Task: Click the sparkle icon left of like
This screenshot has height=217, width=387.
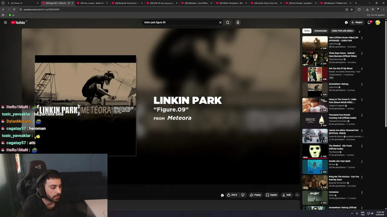Action: 222,195
